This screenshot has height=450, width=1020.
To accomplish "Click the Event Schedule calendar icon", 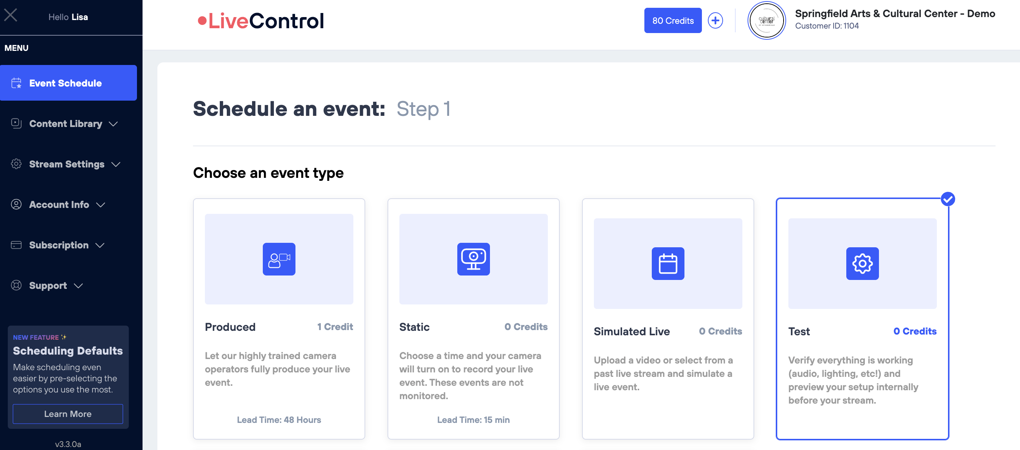I will pyautogui.click(x=16, y=83).
